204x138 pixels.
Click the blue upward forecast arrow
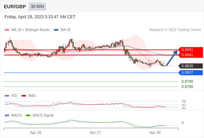pos(172,58)
